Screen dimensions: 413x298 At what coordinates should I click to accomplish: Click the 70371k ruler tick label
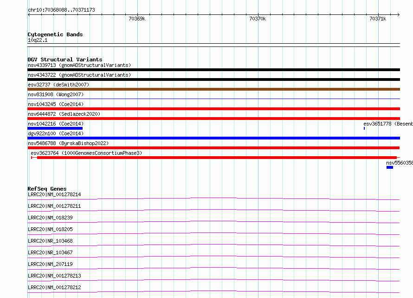pyautogui.click(x=378, y=19)
